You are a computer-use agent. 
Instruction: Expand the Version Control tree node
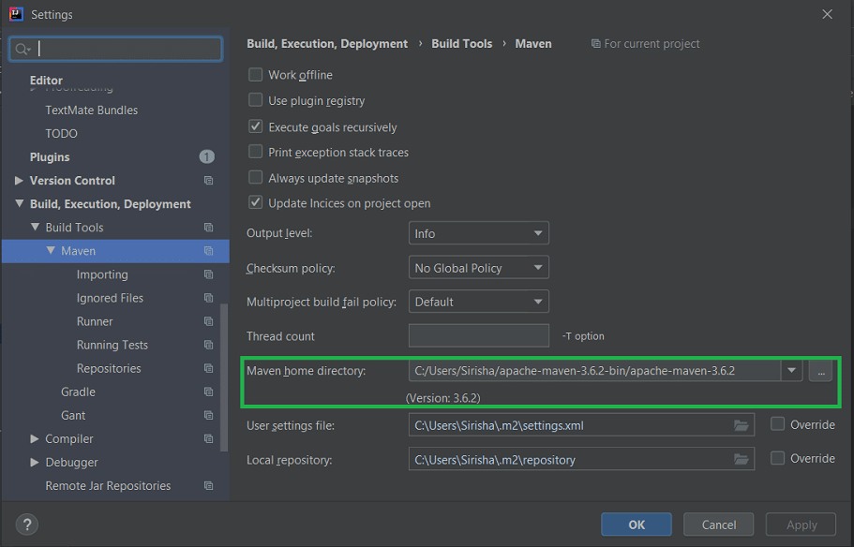pyautogui.click(x=19, y=180)
